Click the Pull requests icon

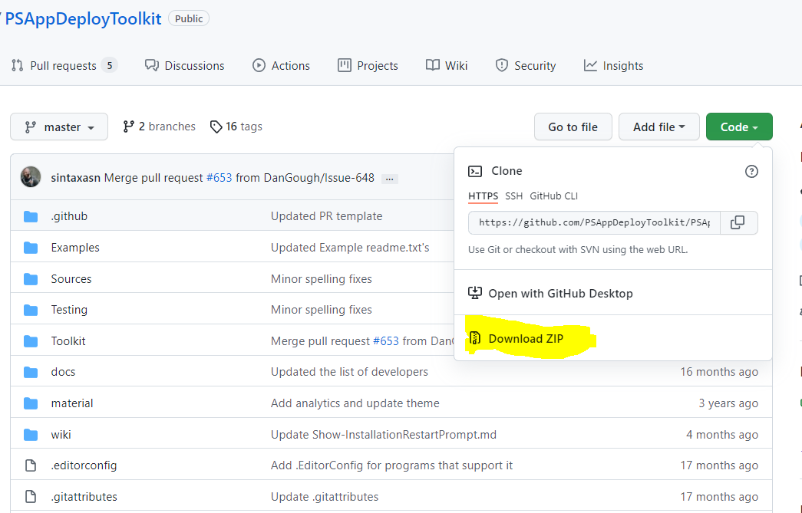click(18, 65)
